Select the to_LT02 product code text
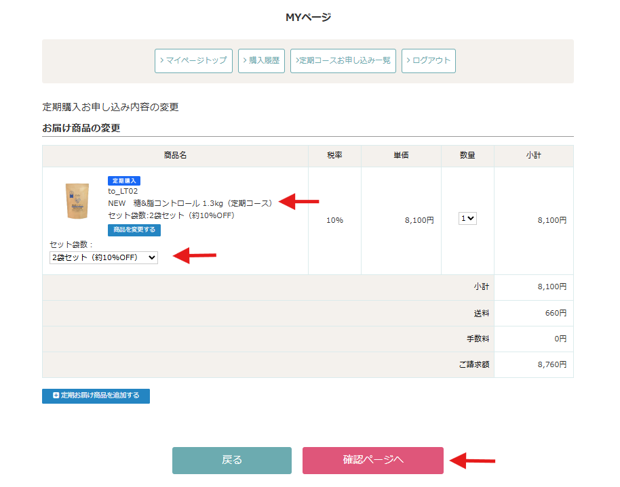Viewport: 620px width, 487px height. (x=123, y=191)
